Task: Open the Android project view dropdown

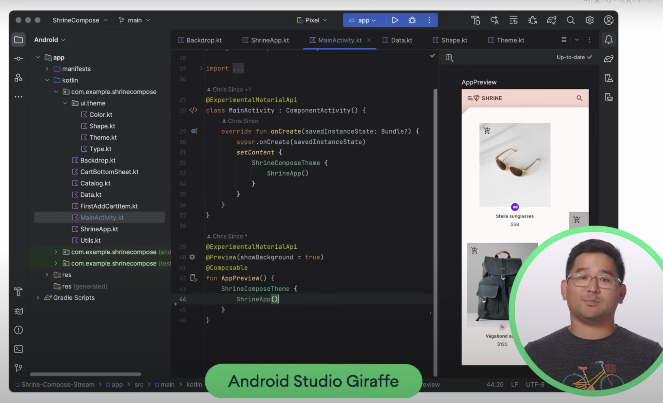Action: [50, 40]
